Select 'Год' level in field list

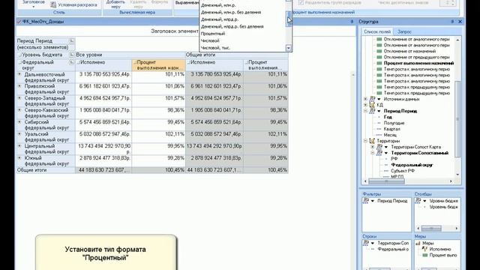[x=388, y=117]
